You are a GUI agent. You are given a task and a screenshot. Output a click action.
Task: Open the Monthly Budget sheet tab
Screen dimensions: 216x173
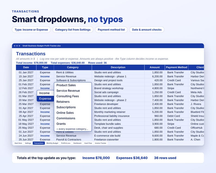(x=52, y=143)
